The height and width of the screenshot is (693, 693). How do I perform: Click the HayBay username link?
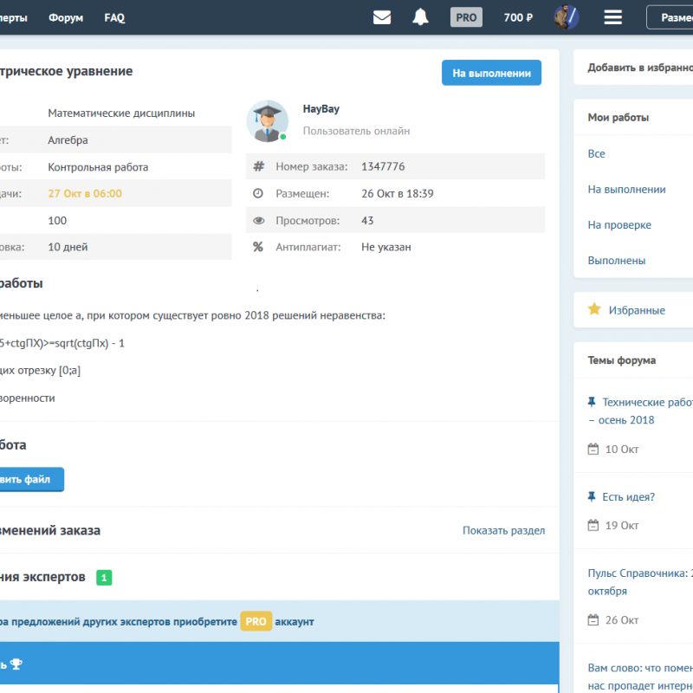click(x=321, y=109)
